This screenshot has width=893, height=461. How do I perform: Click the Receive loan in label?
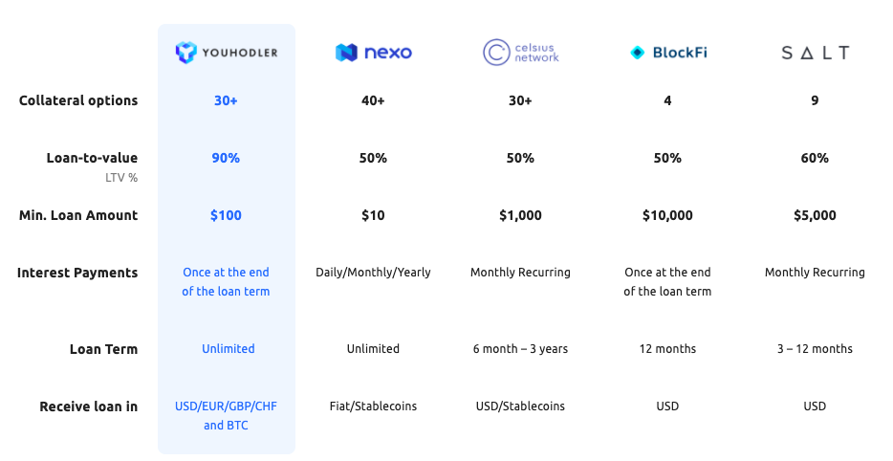pyautogui.click(x=88, y=406)
